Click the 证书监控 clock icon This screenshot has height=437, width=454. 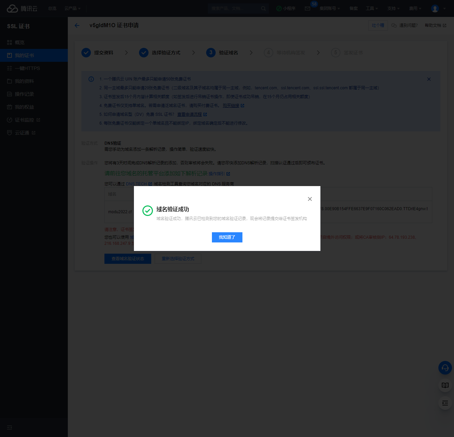9,120
